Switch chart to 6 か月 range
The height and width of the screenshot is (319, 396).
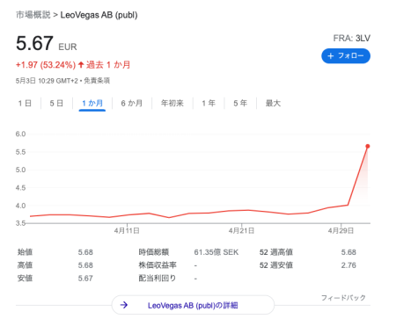pyautogui.click(x=132, y=103)
